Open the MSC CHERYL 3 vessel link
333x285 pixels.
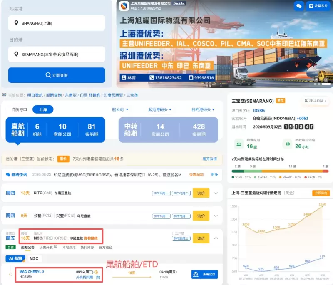pyautogui.click(x=32, y=272)
